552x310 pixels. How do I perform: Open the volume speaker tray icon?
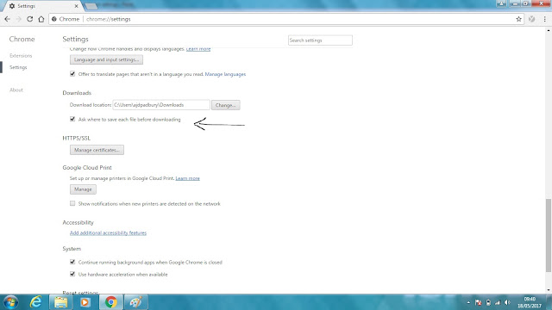click(x=507, y=302)
